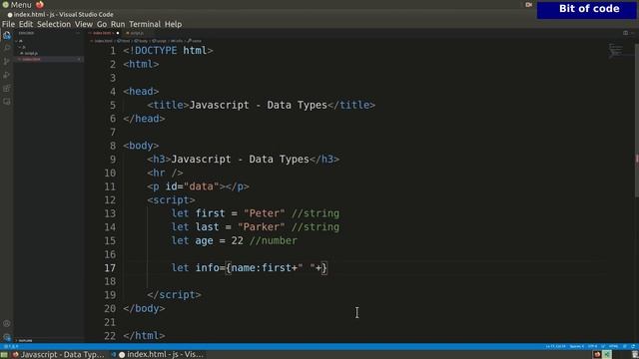Open the Go menu
Viewport: 639px width, 359px height.
coord(102,24)
